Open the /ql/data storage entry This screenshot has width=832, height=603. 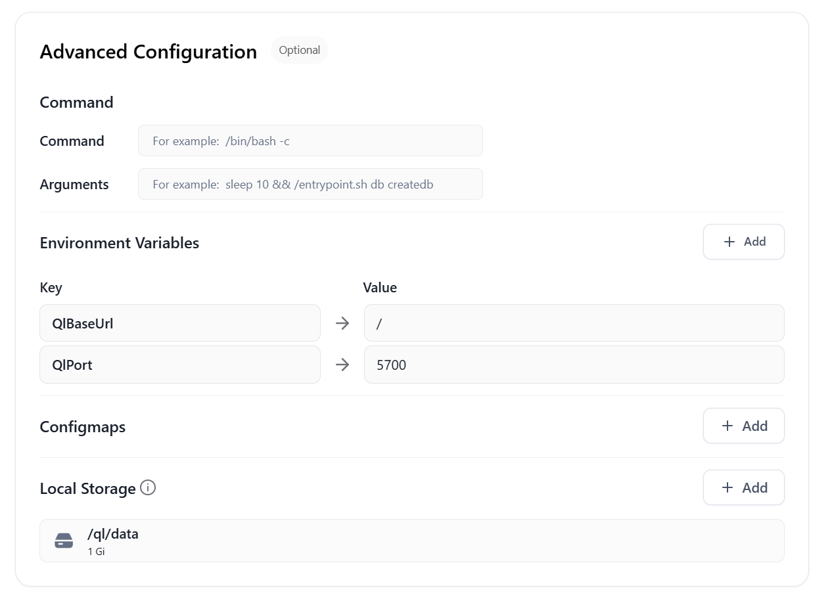coord(411,541)
